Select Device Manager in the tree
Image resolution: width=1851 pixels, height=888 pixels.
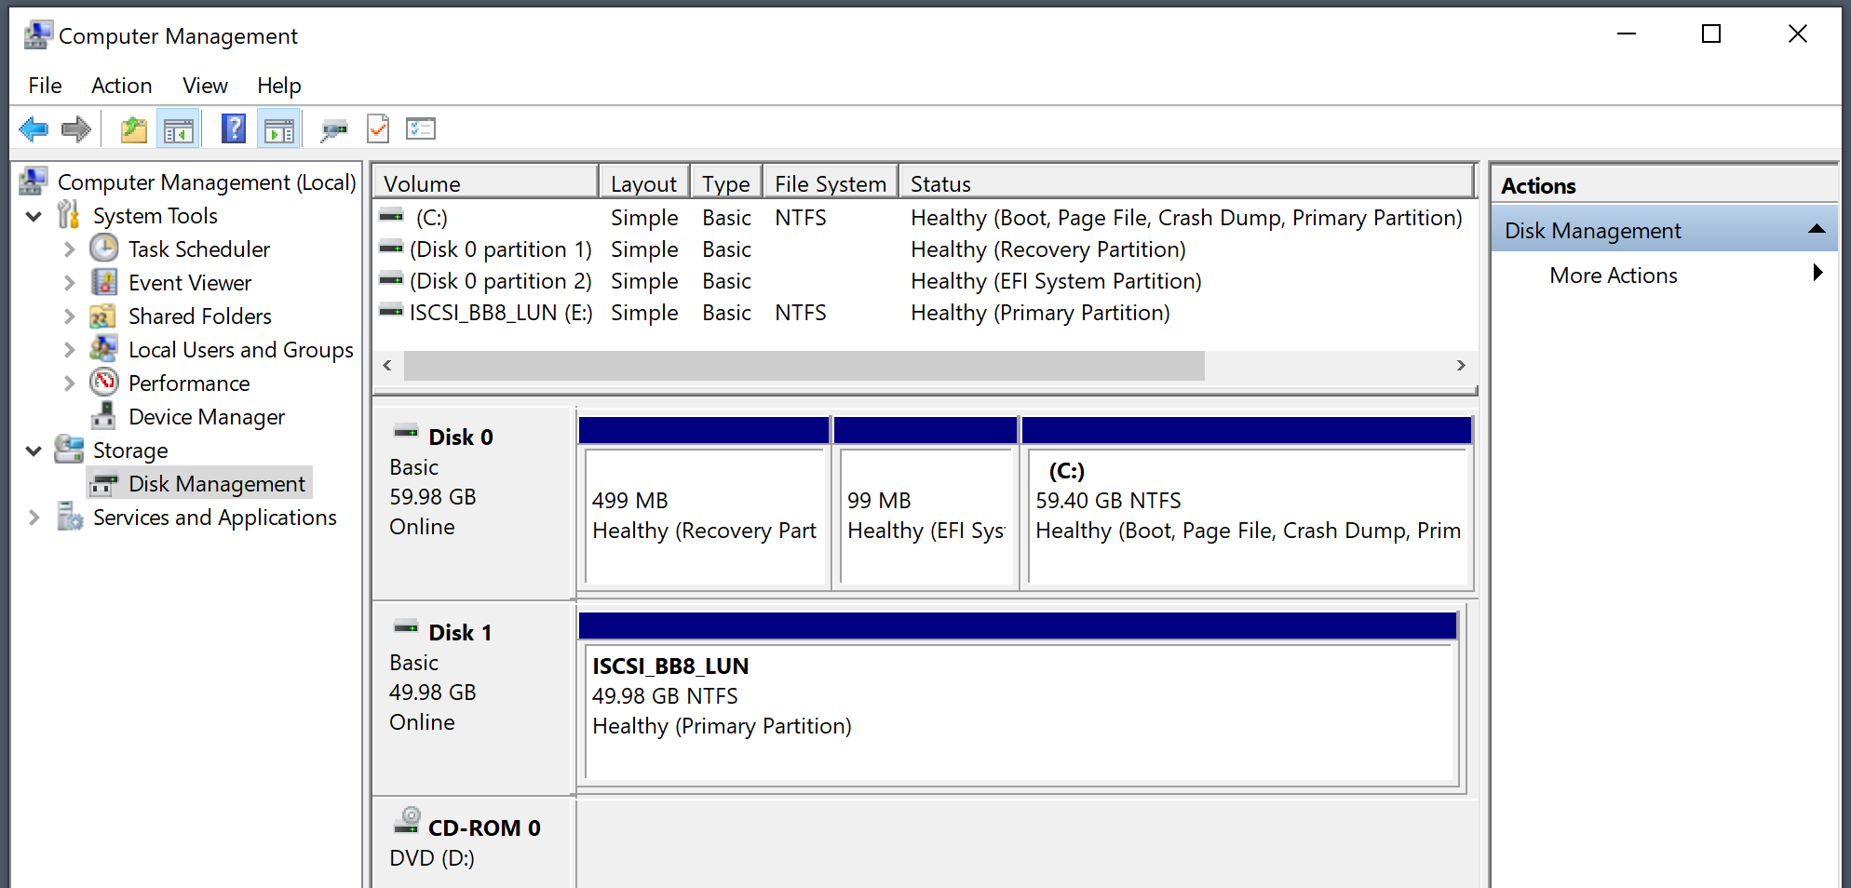pos(207,417)
